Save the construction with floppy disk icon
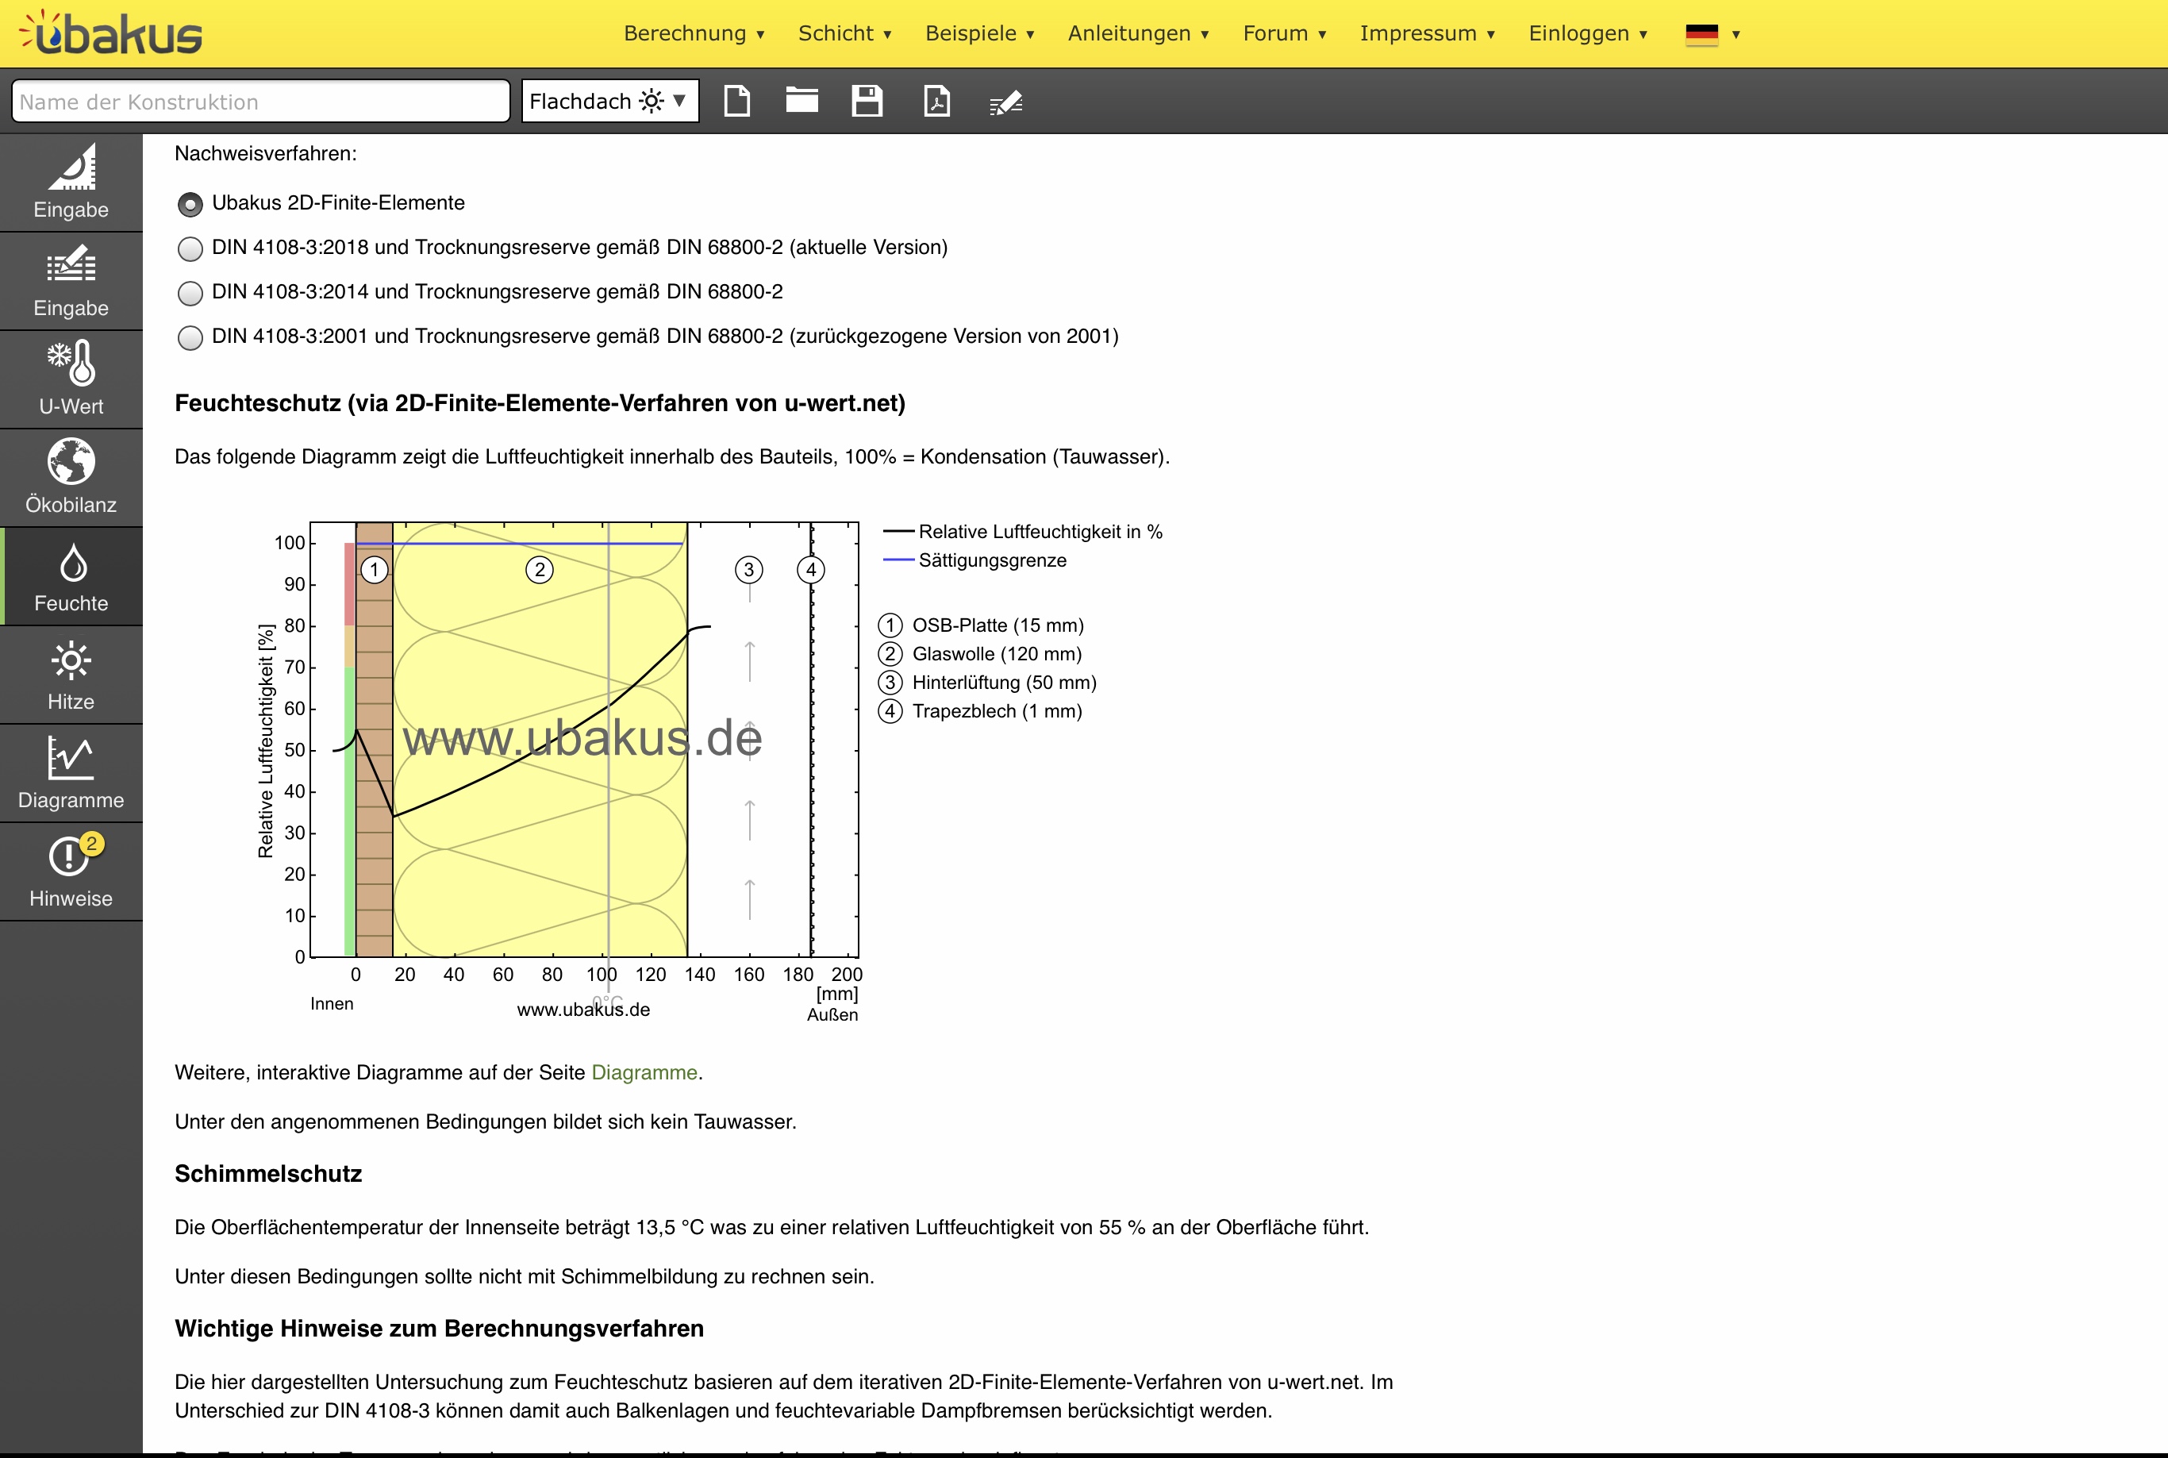 pyautogui.click(x=867, y=101)
